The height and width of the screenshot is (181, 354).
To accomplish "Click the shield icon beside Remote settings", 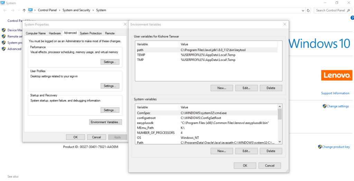I will (x=3, y=36).
